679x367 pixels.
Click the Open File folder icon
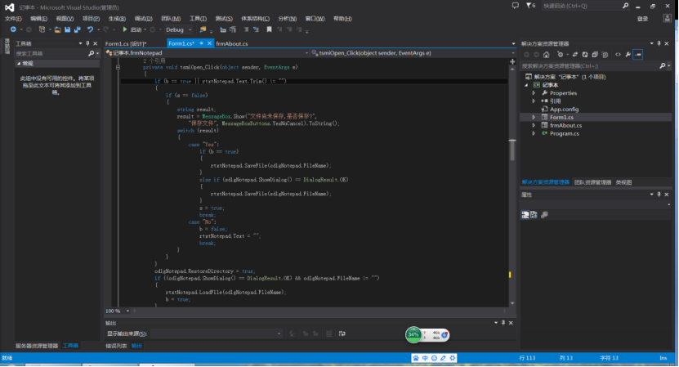[x=57, y=29]
